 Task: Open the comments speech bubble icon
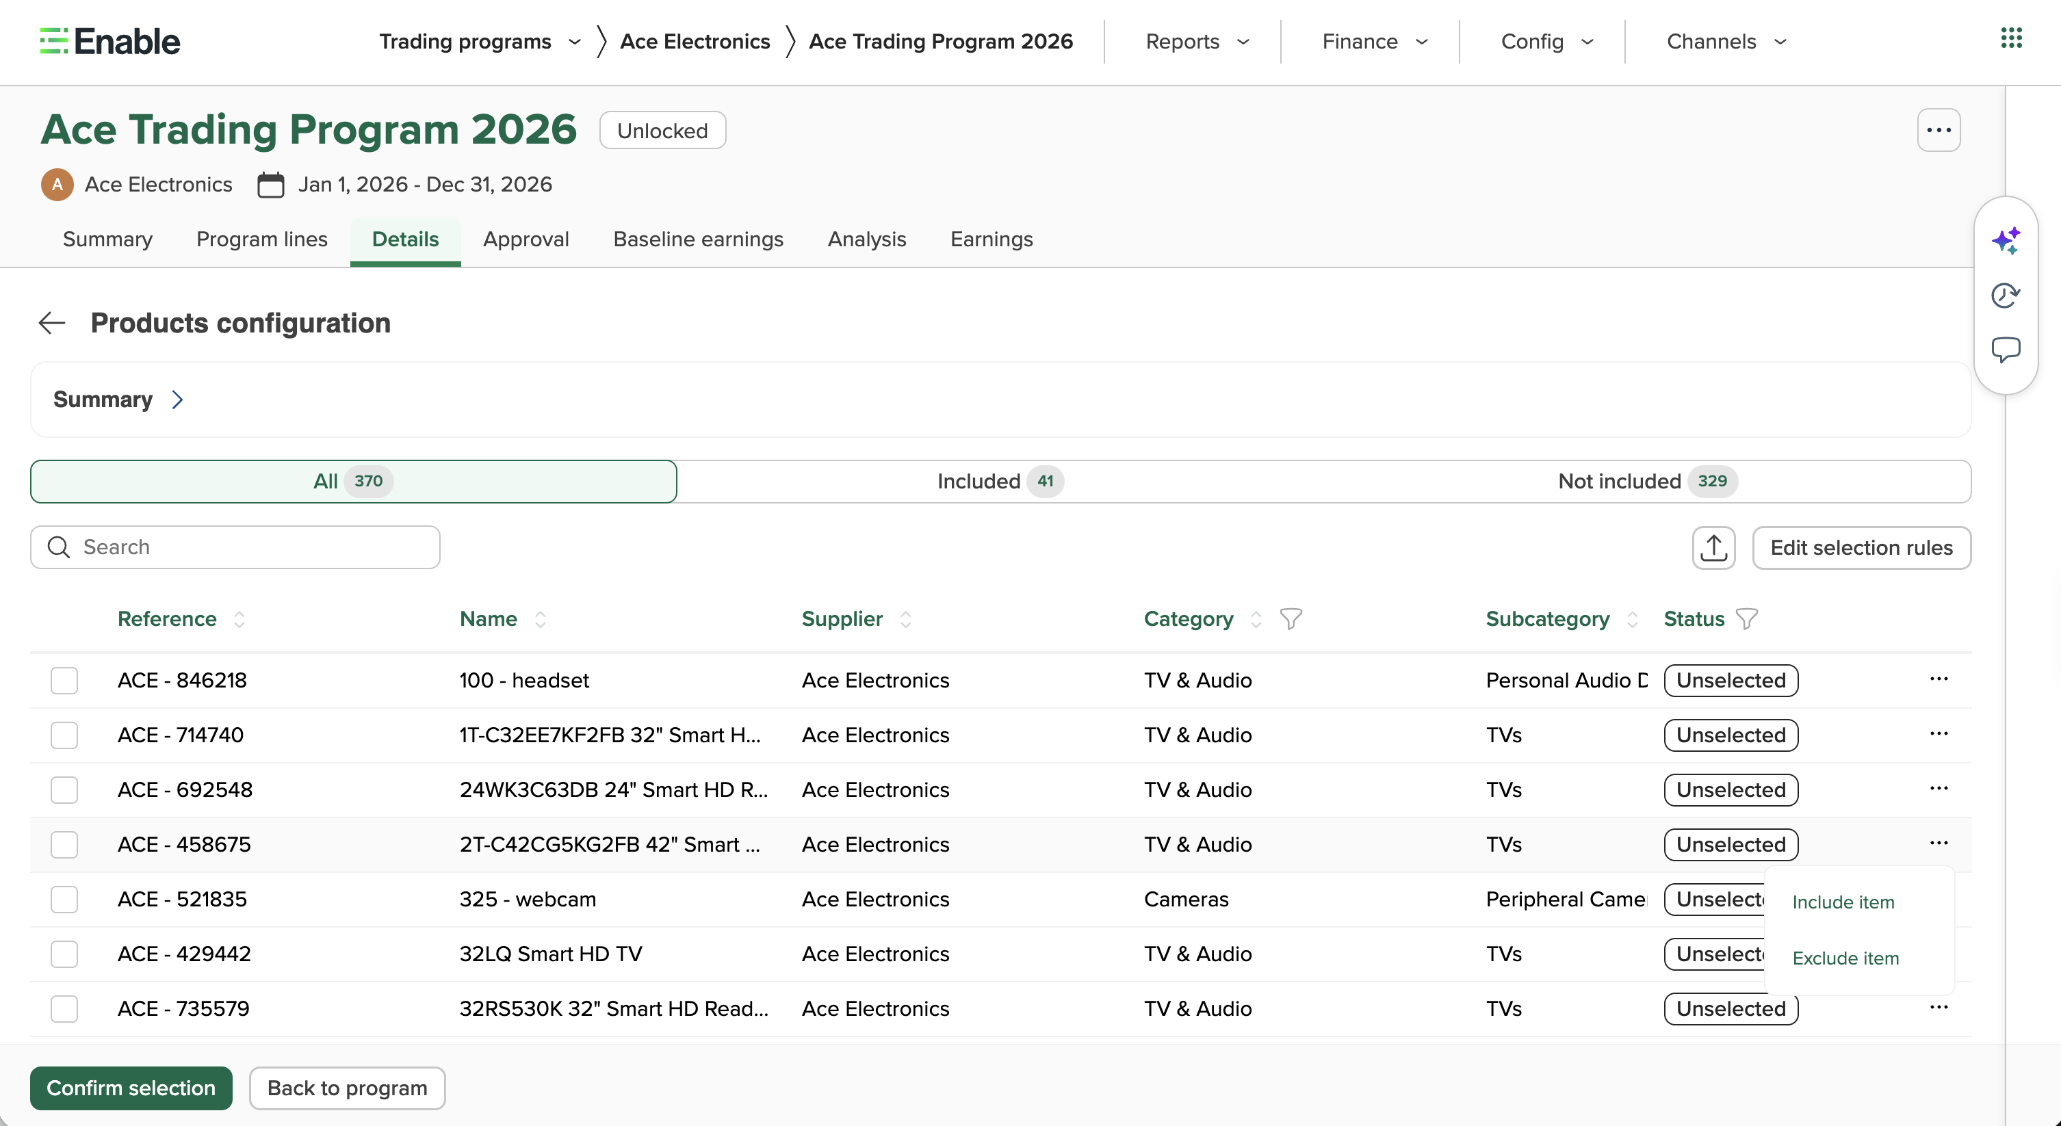click(x=2005, y=350)
